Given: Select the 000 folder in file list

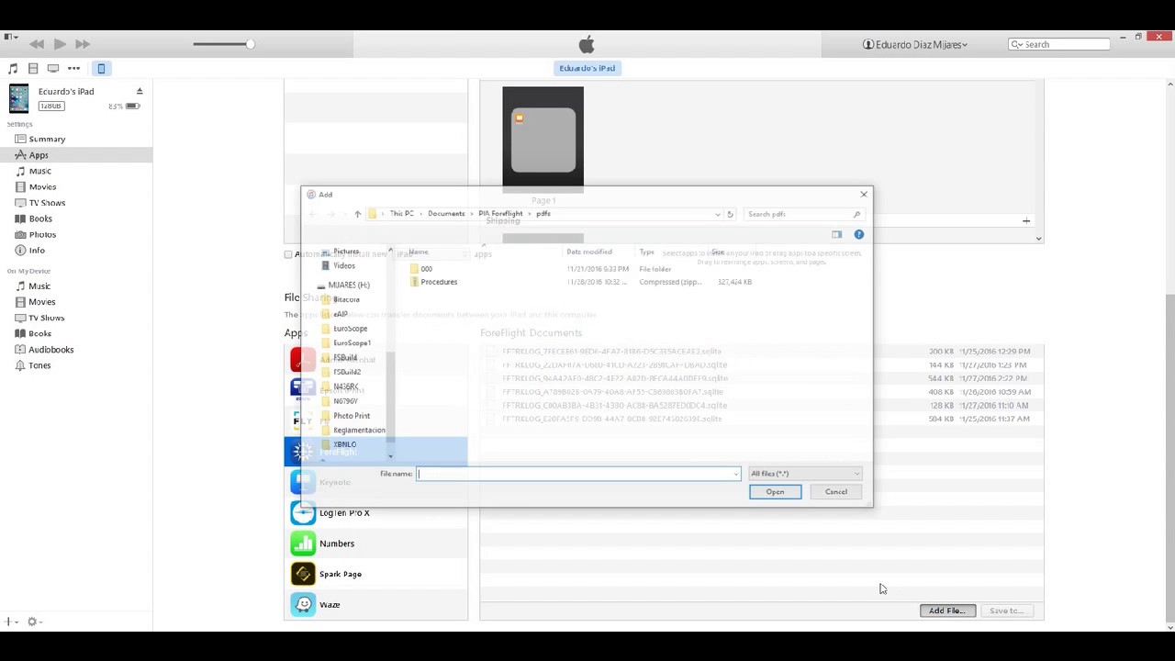Looking at the screenshot, I should 426,269.
